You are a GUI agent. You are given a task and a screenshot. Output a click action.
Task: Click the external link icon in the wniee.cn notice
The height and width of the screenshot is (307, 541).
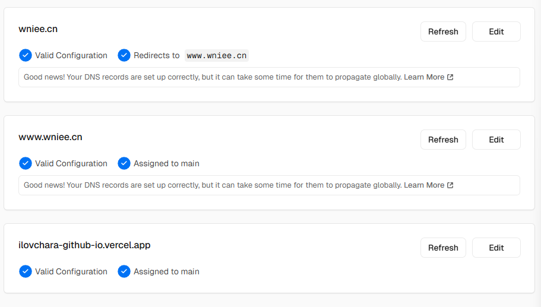pos(450,77)
